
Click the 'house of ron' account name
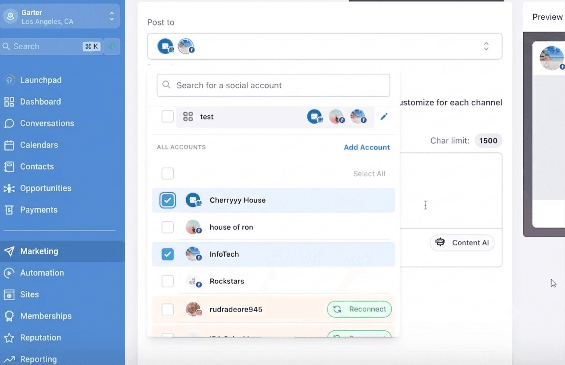pos(231,227)
